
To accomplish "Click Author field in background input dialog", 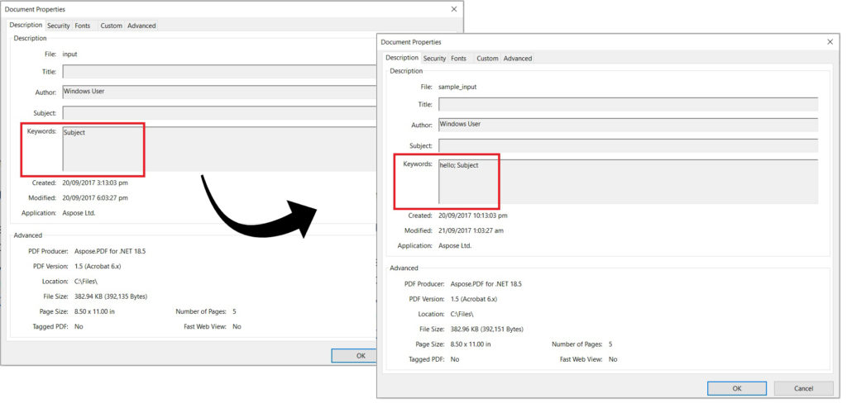I will click(x=219, y=92).
